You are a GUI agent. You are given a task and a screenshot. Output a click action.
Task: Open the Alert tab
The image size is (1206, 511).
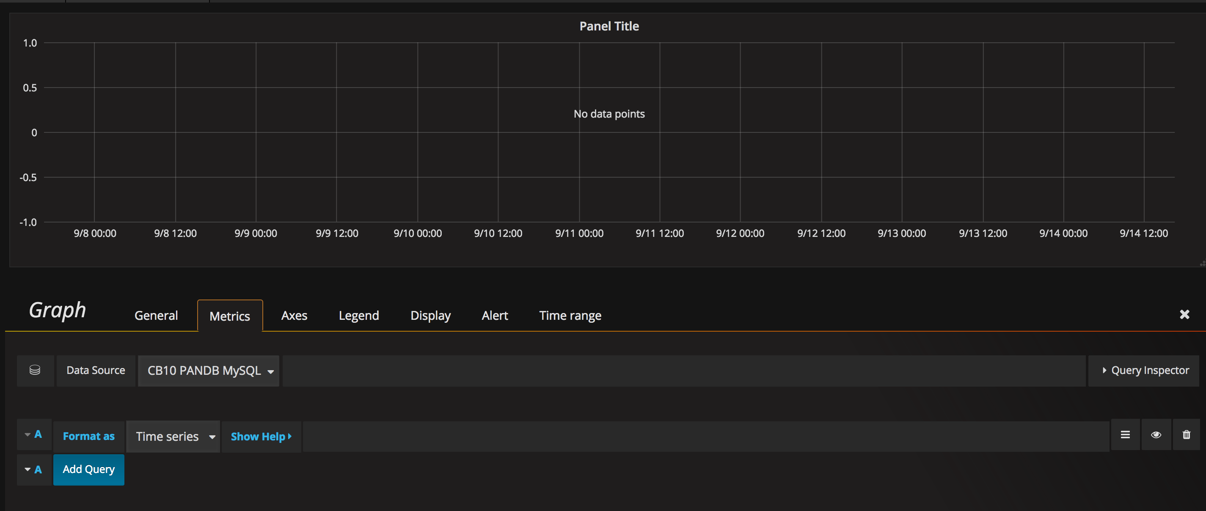pyautogui.click(x=495, y=316)
